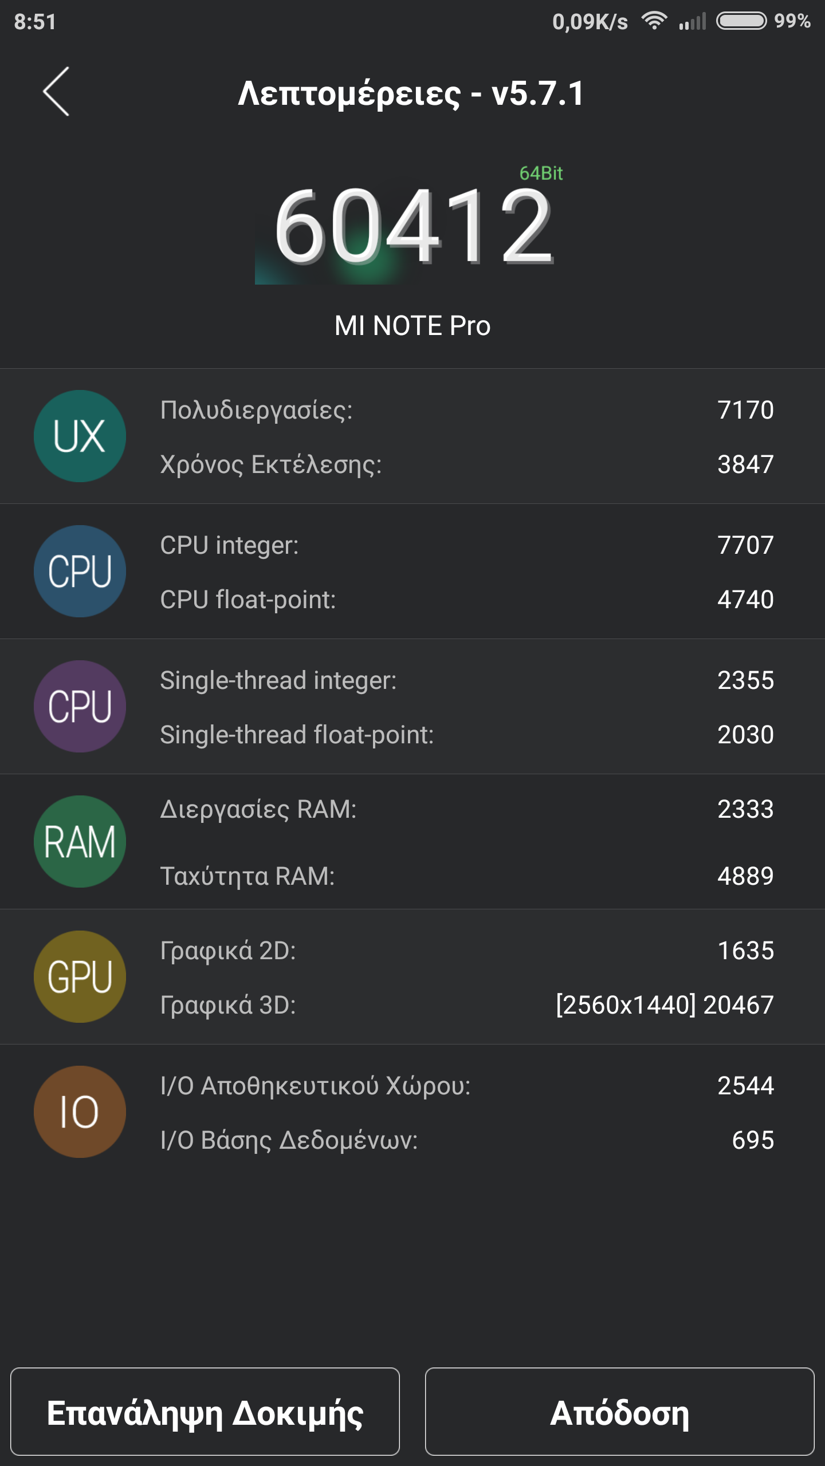Tap the teal UX category icon
Image resolution: width=825 pixels, height=1466 pixels.
80,436
